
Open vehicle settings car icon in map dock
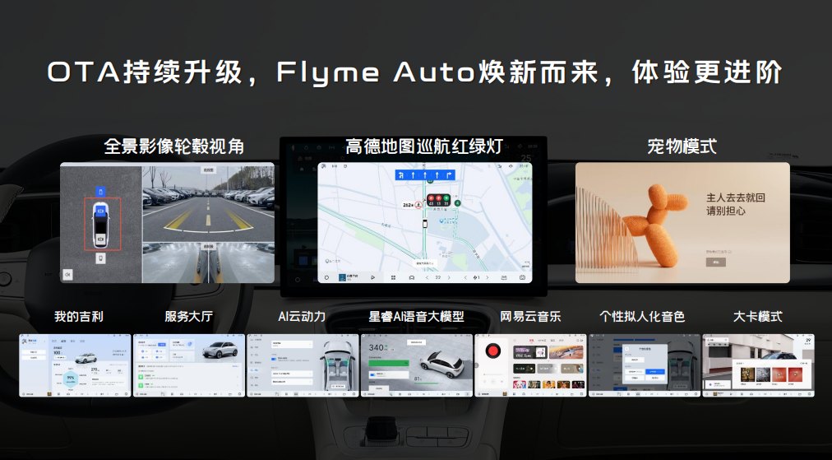point(412,277)
